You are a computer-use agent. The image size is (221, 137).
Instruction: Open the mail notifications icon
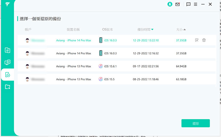[x=178, y=4]
